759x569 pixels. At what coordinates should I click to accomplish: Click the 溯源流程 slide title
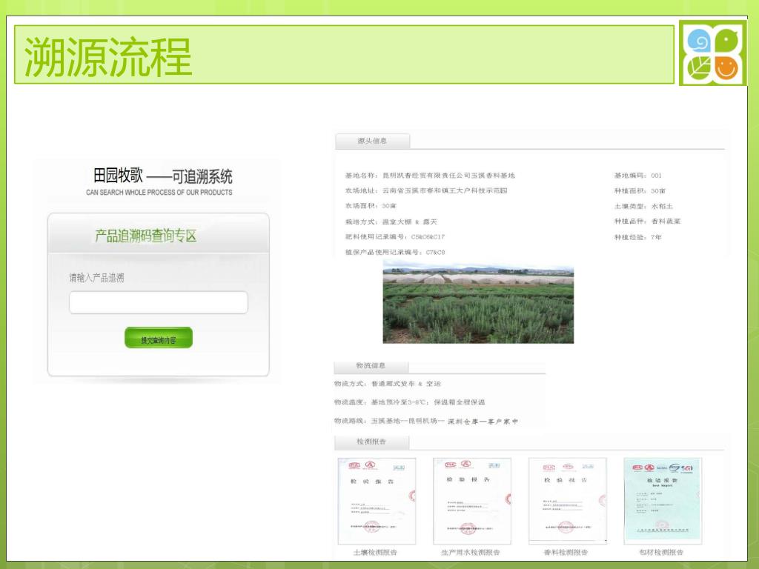point(108,57)
